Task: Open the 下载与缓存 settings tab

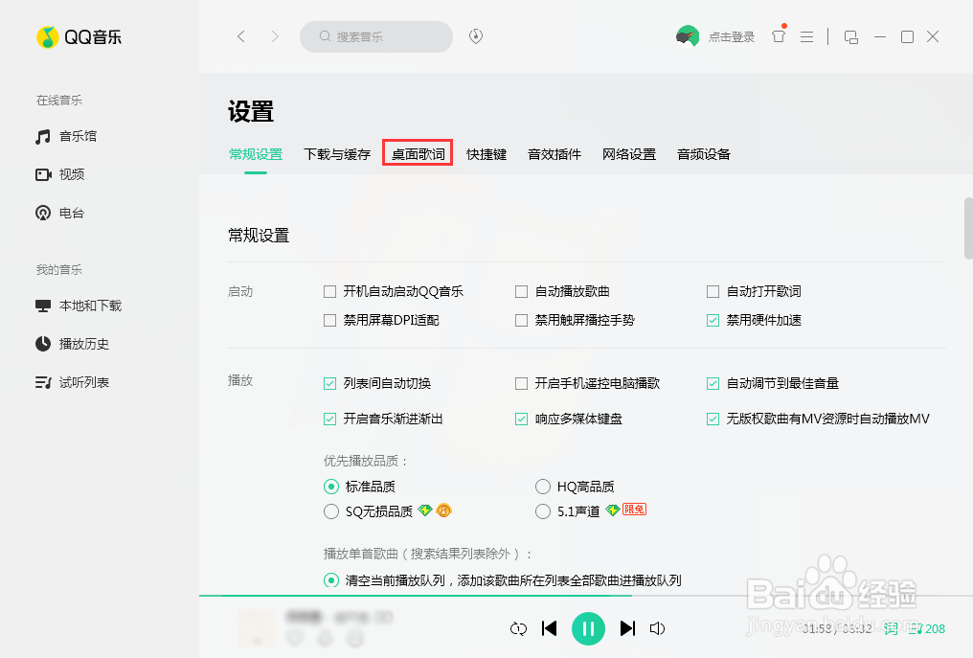Action: [x=336, y=153]
